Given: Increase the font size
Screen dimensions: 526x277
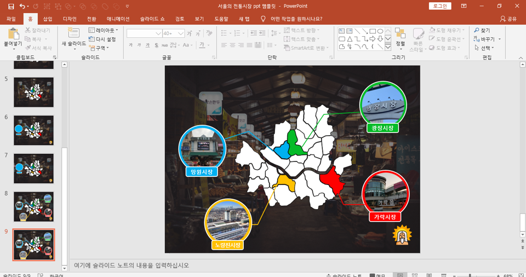Looking at the screenshot, I should (190, 33).
